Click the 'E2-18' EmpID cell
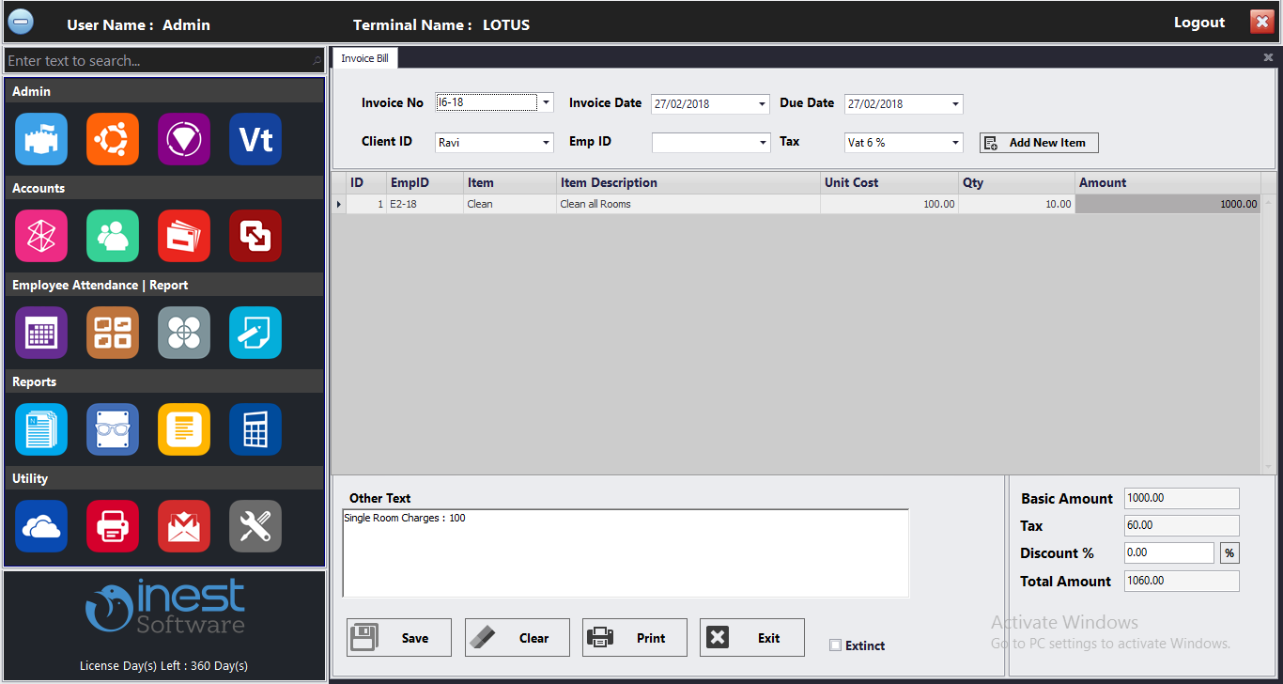1283x684 pixels. [x=425, y=204]
